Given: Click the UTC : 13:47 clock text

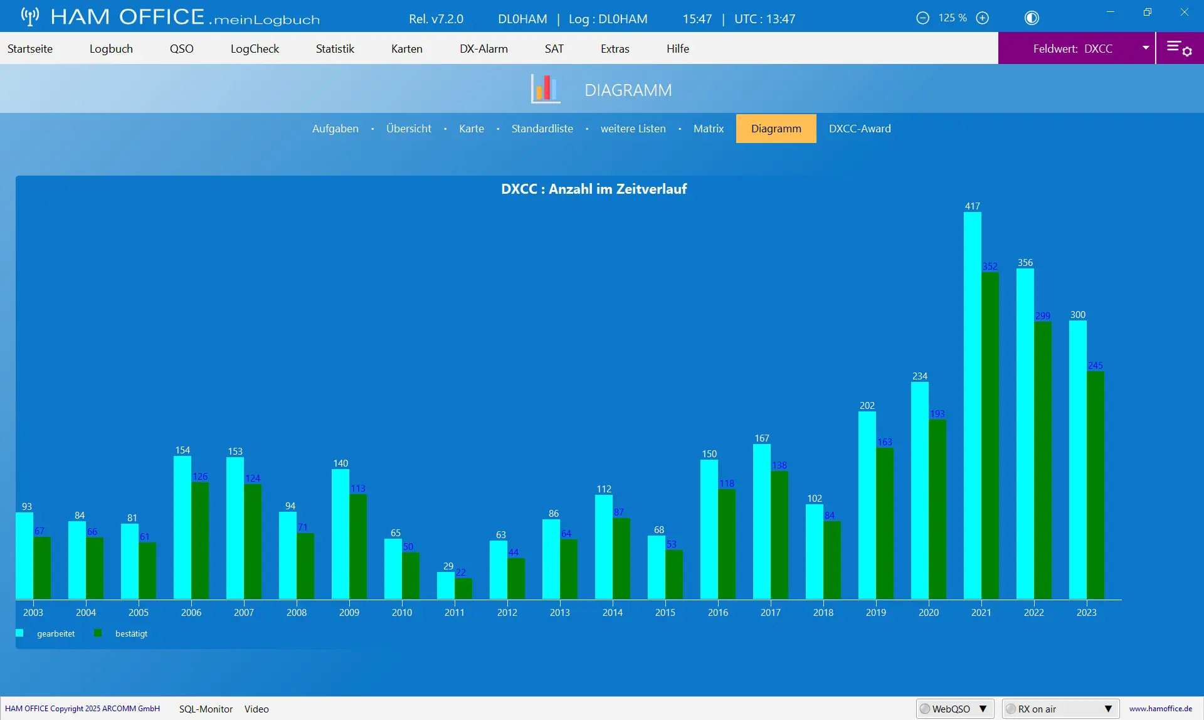Looking at the screenshot, I should 765,19.
